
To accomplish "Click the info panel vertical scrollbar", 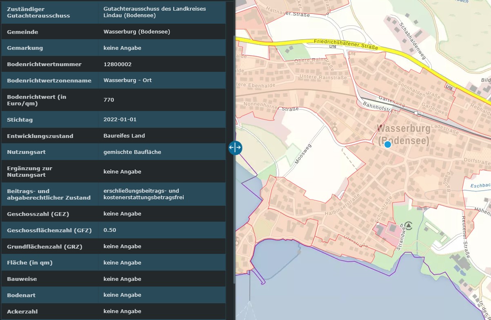I will click(x=234, y=159).
